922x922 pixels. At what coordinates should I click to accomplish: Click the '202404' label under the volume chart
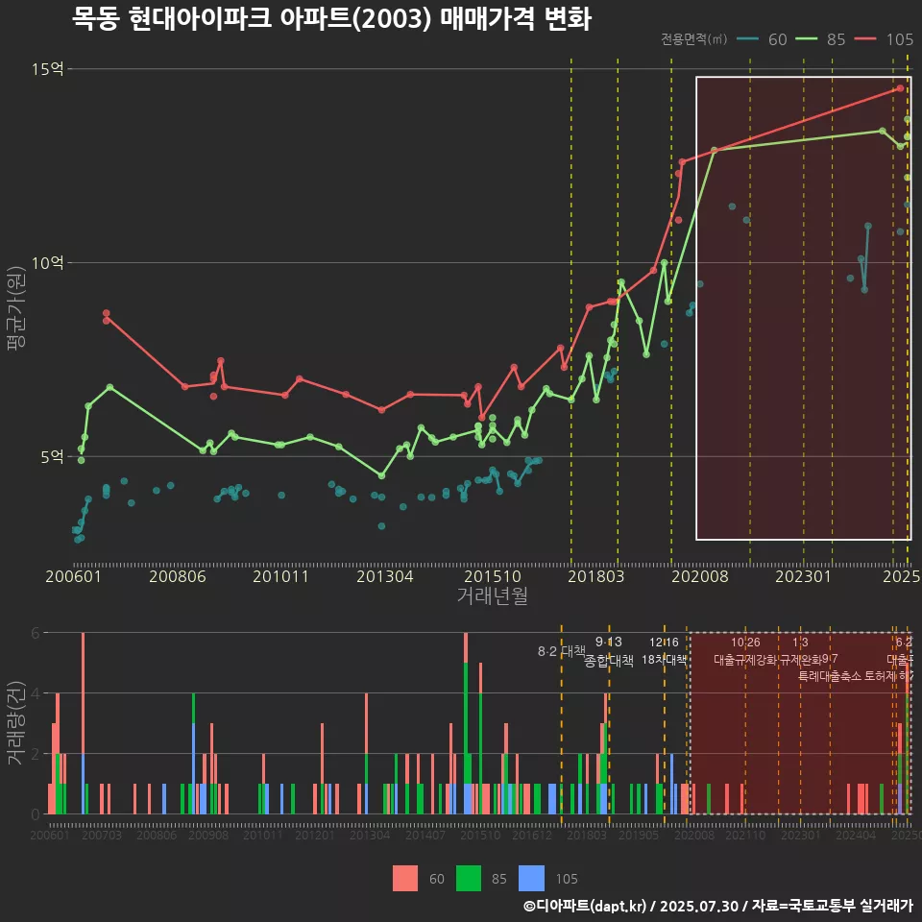pyautogui.click(x=856, y=835)
